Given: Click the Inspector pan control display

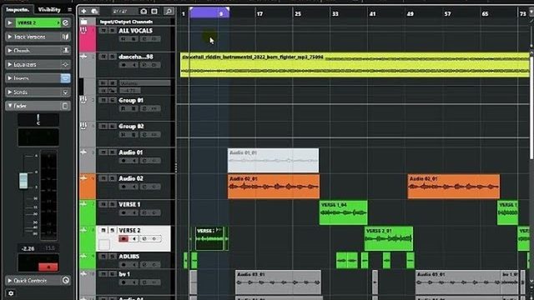Looking at the screenshot, I should click(38, 120).
